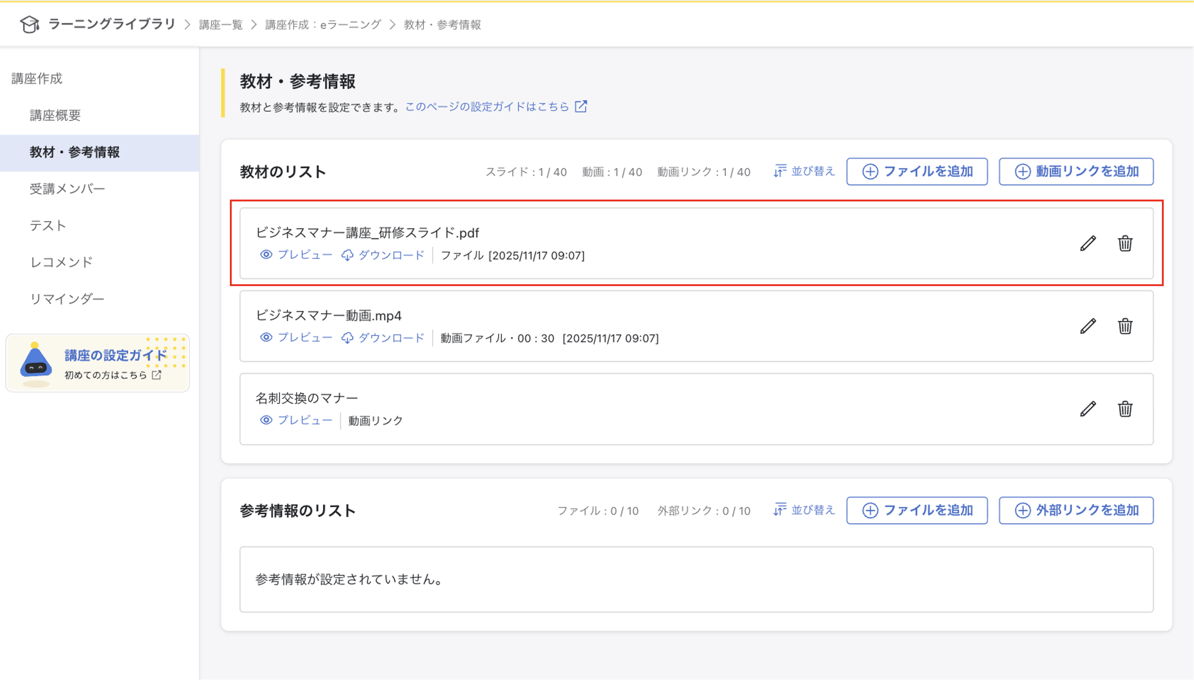The height and width of the screenshot is (682, 1194).
Task: Remove 名刺交換のマナー with trash icon
Action: coord(1125,408)
